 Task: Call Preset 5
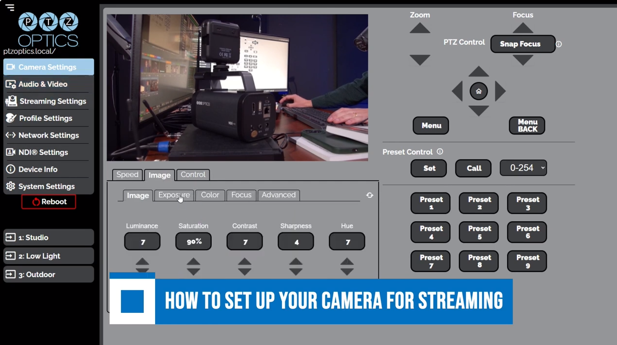coord(479,232)
